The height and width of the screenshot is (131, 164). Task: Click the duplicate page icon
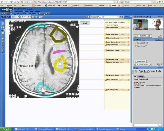click(x=88, y=17)
